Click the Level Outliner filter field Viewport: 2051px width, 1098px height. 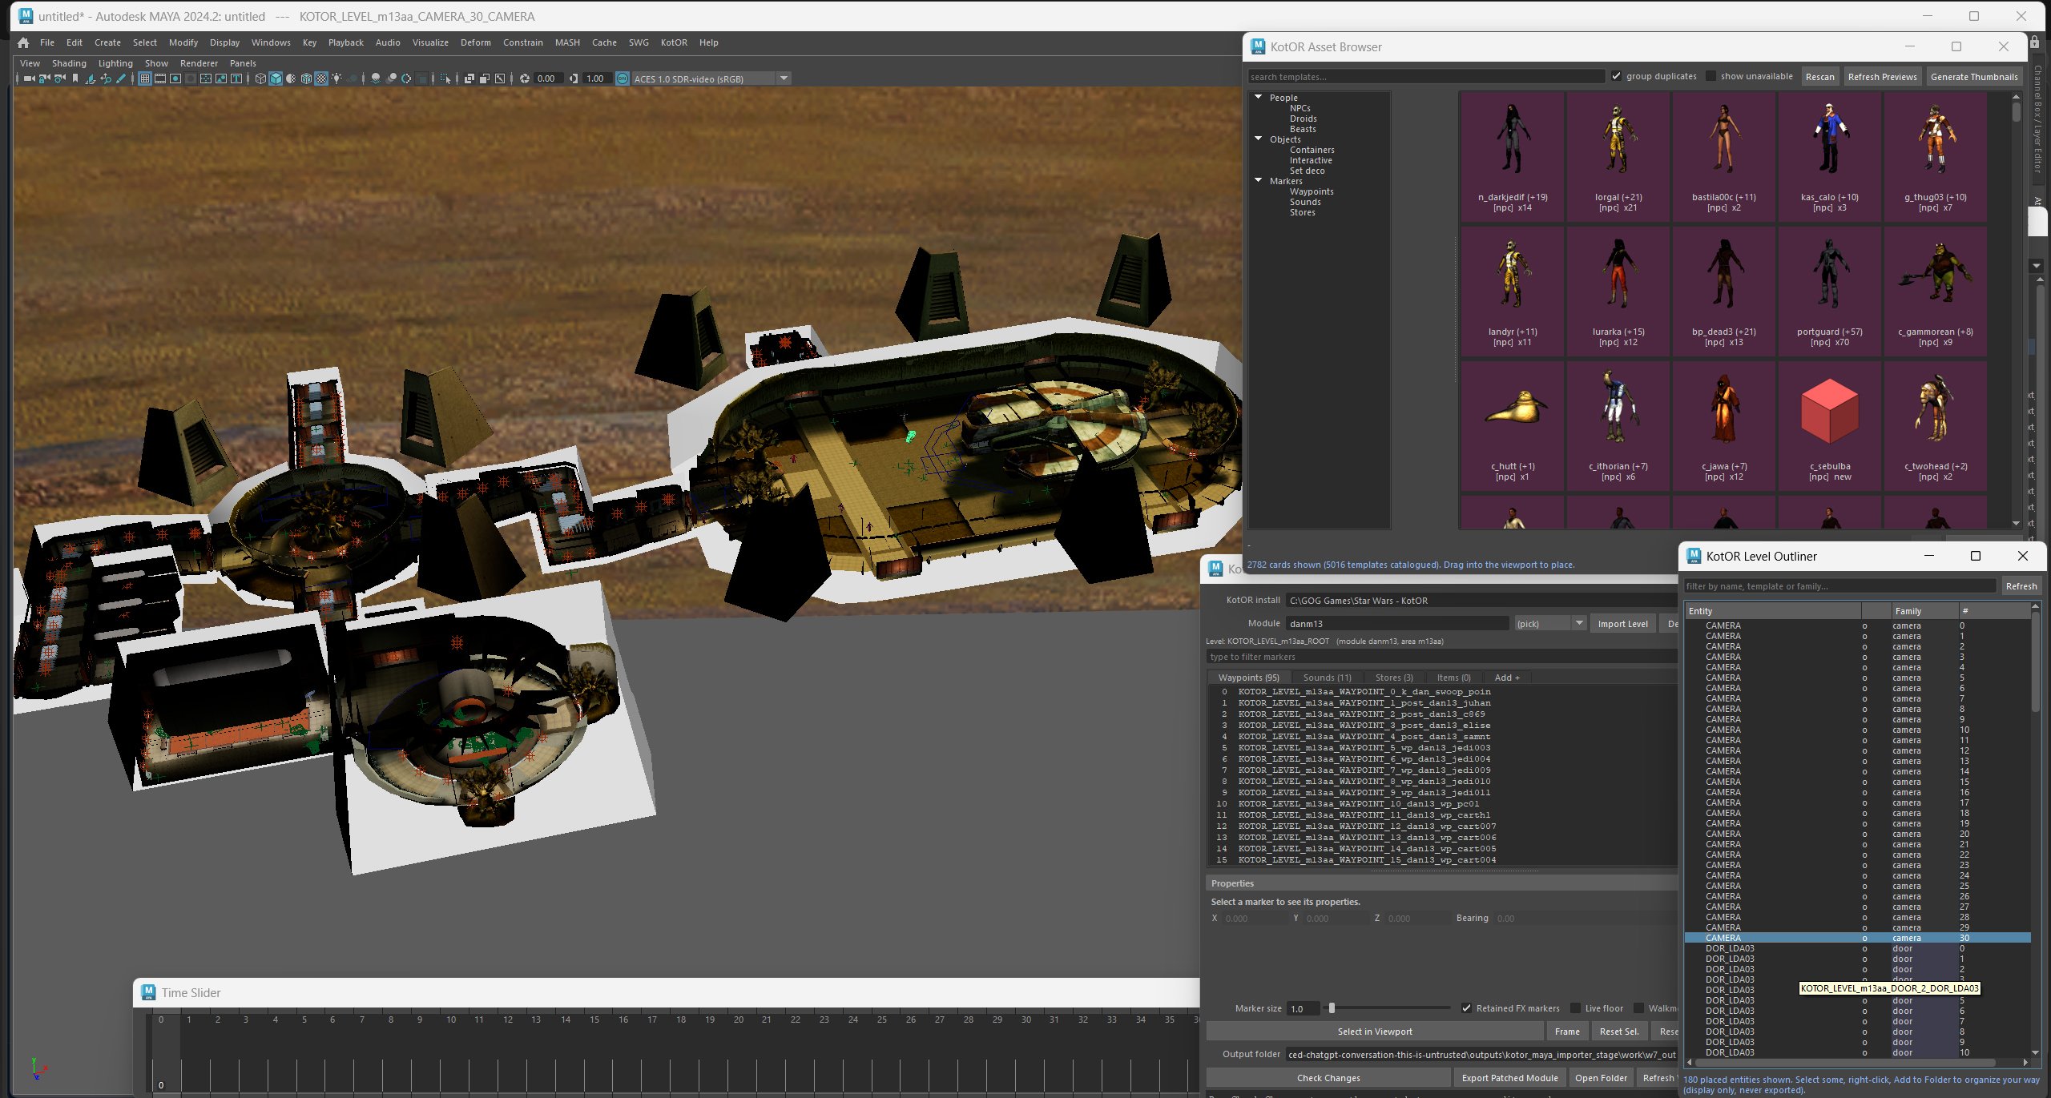tap(1839, 586)
